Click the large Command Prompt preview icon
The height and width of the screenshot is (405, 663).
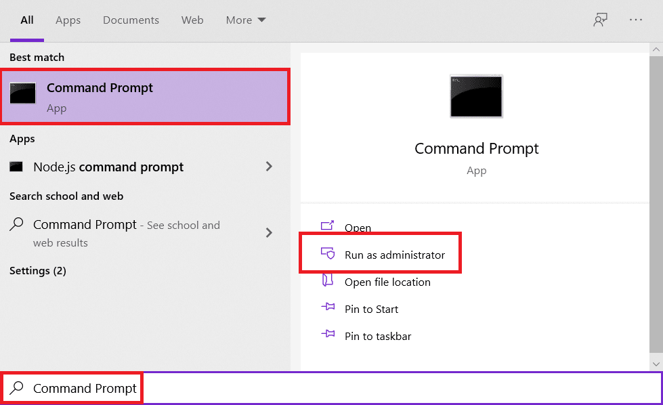(476, 95)
